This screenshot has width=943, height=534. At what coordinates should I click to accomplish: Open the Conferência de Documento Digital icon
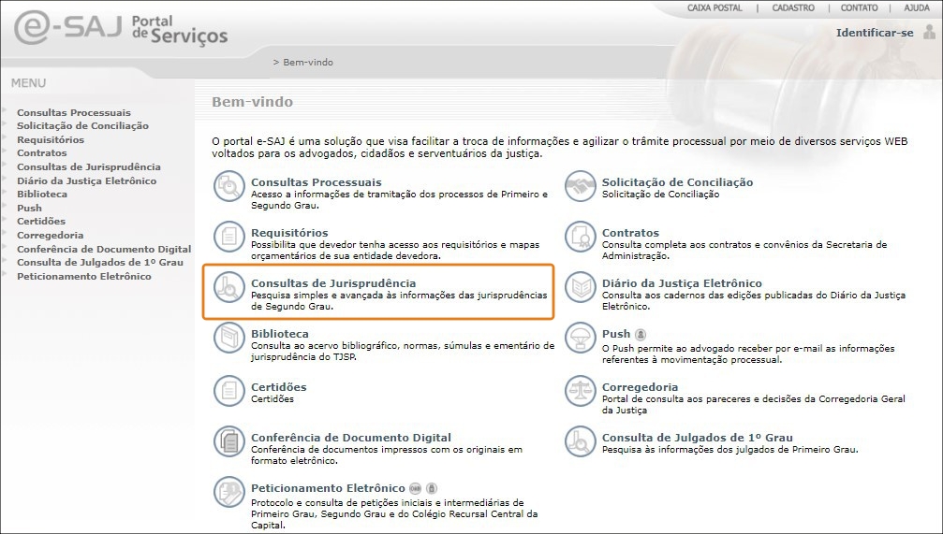point(229,440)
